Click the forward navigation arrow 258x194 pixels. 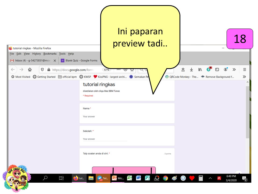(21, 70)
